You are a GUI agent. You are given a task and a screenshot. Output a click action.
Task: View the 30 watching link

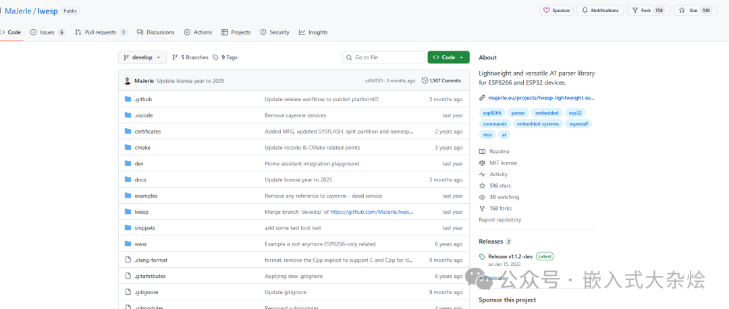pos(500,197)
